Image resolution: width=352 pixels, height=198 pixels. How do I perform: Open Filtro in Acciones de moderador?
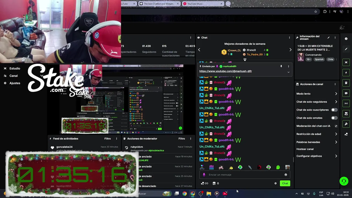[182, 139]
